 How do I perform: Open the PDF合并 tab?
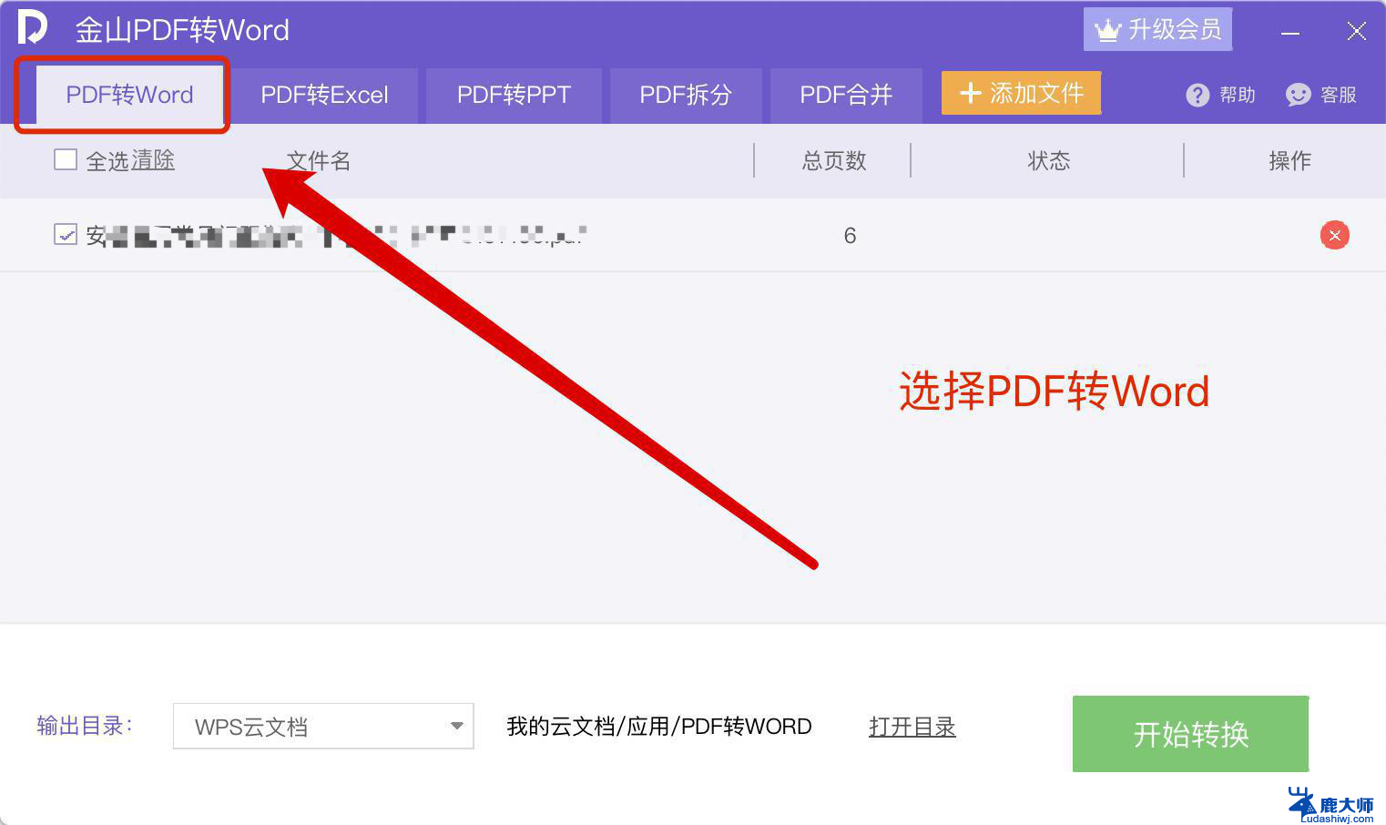846,95
